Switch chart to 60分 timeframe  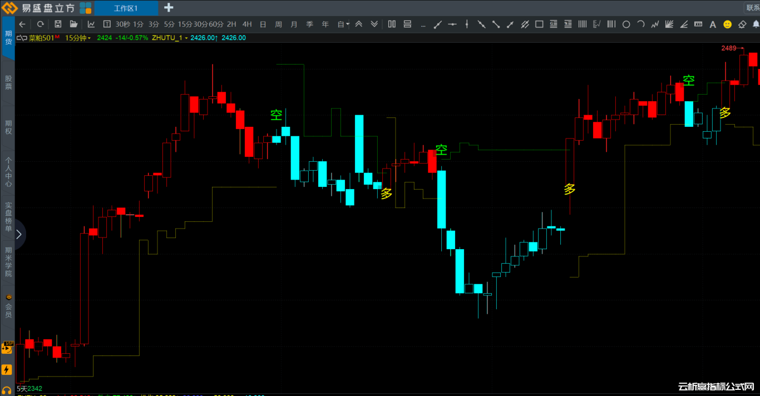pos(216,24)
